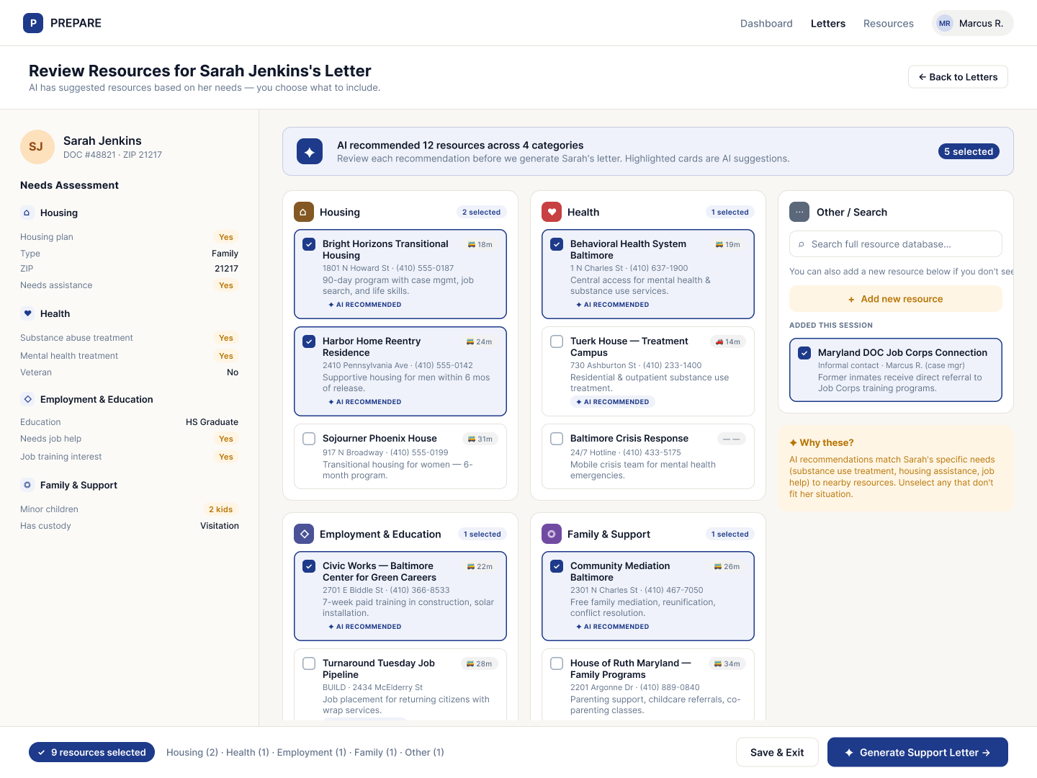Click the Employment & Education diamond icon
Image resolution: width=1037 pixels, height=778 pixels.
coord(303,534)
